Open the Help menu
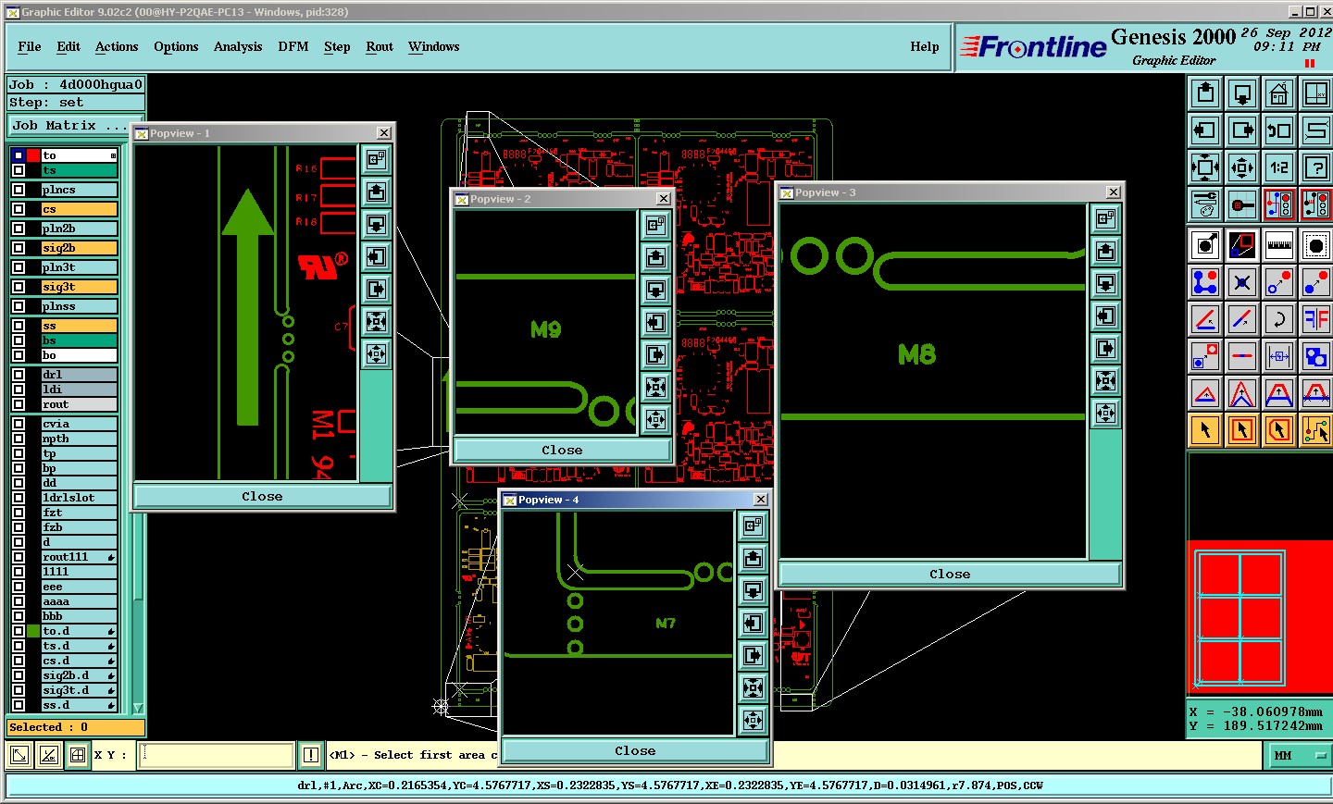 (925, 46)
